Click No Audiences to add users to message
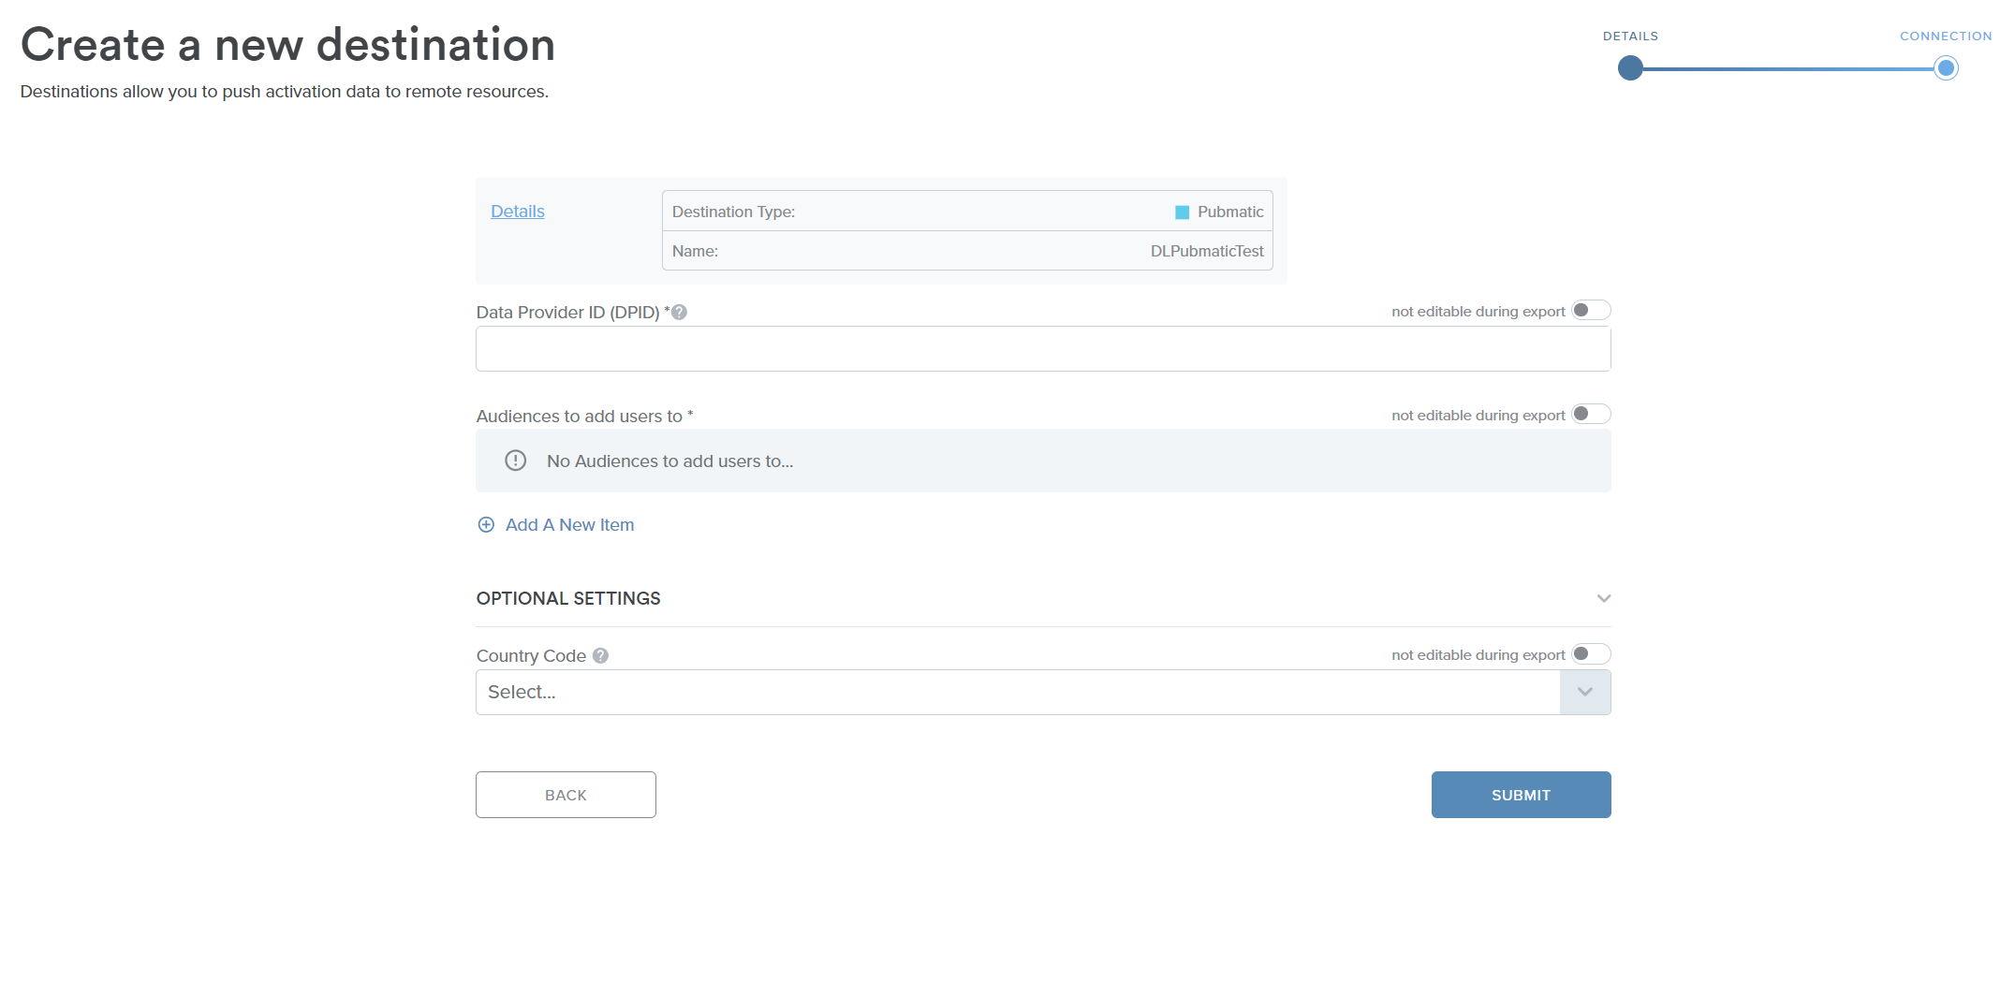Viewport: 2015px width, 981px height. click(669, 461)
